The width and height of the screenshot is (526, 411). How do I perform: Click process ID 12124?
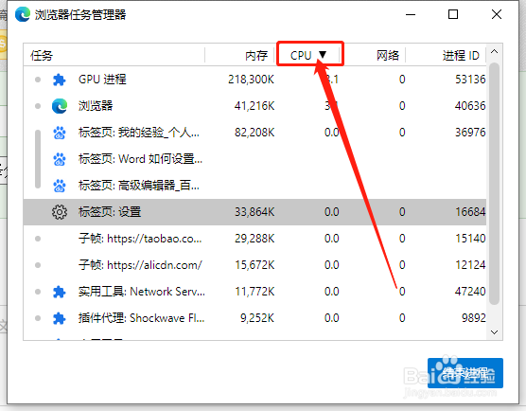pos(470,265)
